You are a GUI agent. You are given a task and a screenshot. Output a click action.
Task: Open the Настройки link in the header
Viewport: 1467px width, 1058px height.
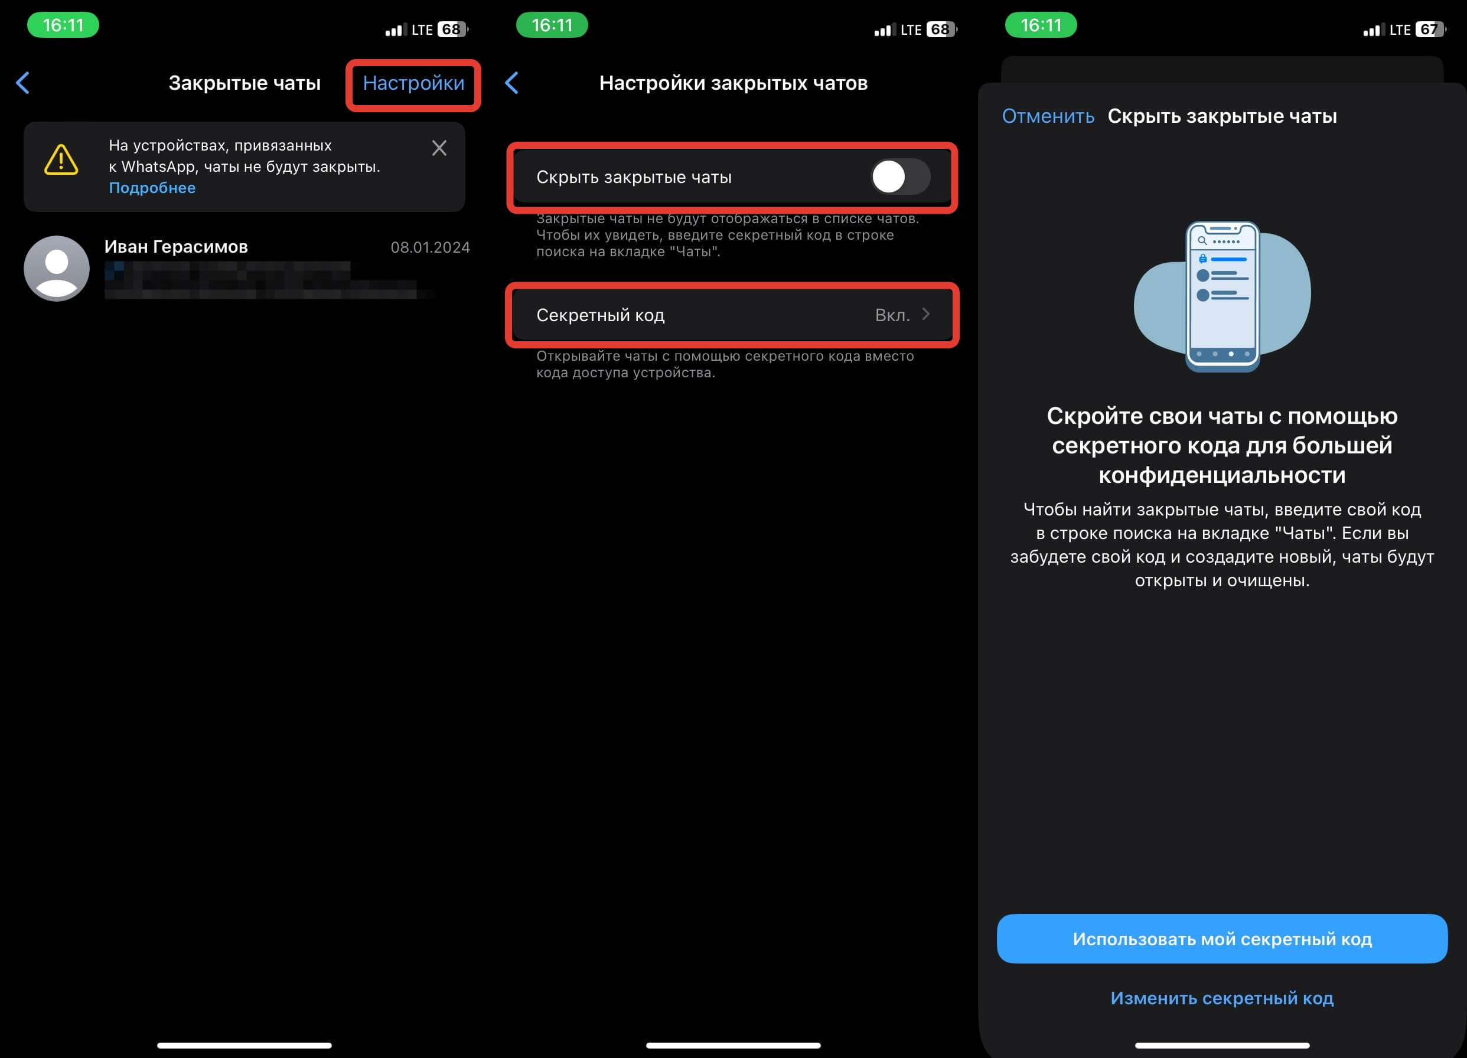point(413,83)
